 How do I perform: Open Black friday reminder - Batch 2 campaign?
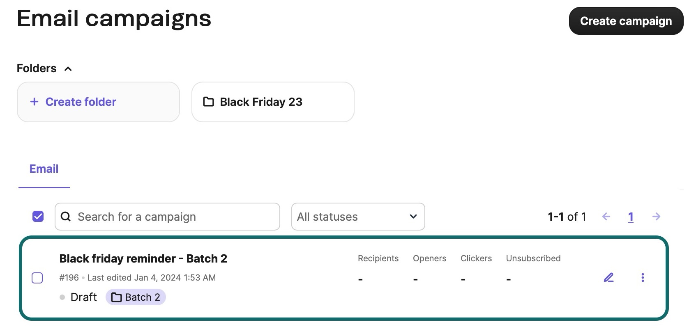(143, 258)
